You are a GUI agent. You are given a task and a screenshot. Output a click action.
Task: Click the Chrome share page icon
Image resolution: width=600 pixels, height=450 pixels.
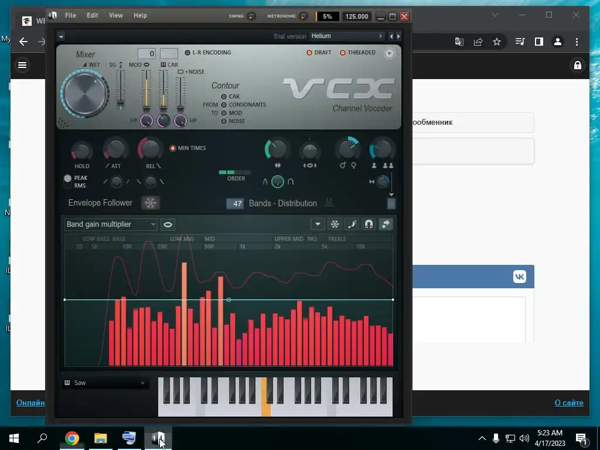(478, 42)
